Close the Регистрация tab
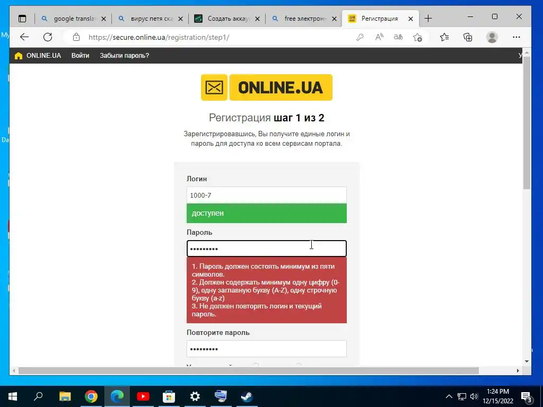This screenshot has height=407, width=543. [x=411, y=19]
